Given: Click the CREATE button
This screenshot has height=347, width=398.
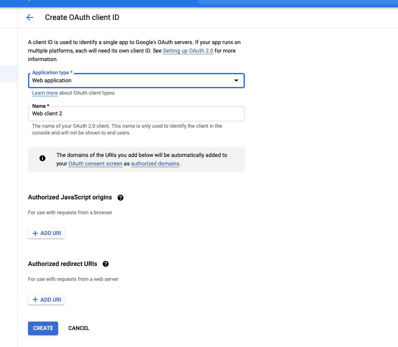Looking at the screenshot, I should (x=43, y=328).
